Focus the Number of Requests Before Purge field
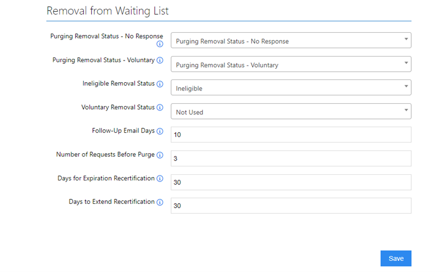 pos(291,159)
